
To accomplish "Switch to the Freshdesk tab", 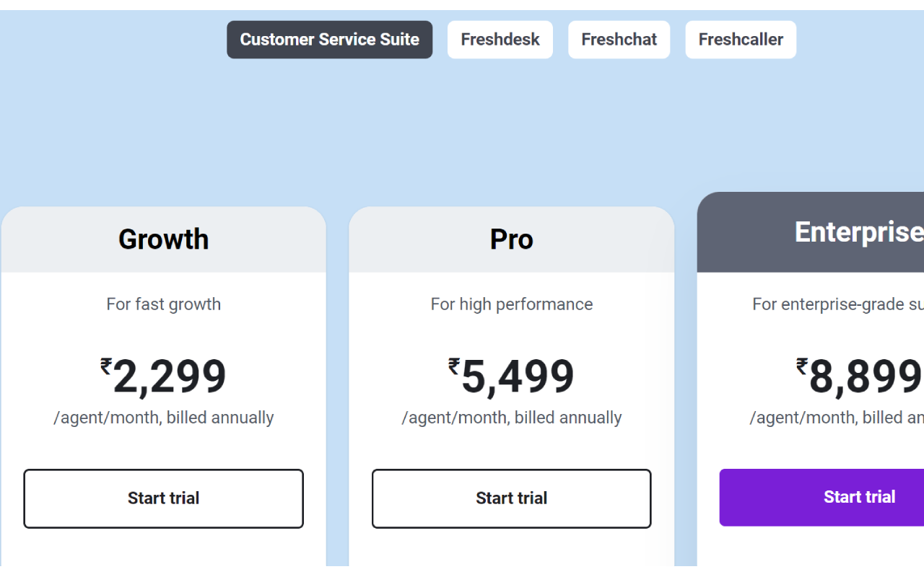I will (500, 40).
